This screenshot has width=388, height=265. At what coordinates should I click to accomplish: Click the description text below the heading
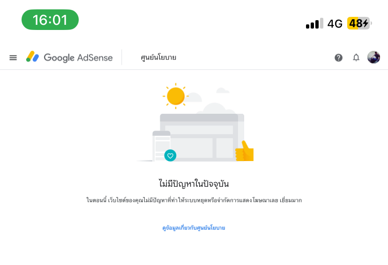194,200
